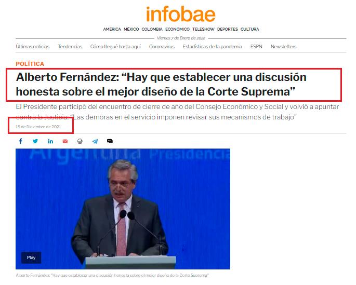This screenshot has height=285, width=356.
Task: Share article on Facebook
Action: click(21, 141)
